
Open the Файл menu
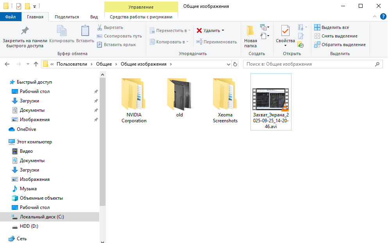pyautogui.click(x=11, y=17)
